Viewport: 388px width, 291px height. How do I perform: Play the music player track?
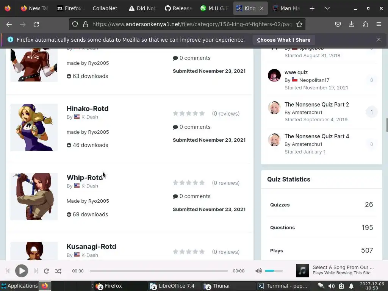click(22, 271)
